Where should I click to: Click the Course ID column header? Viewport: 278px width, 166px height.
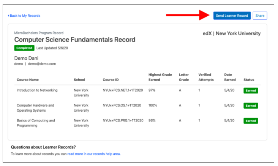111,80
